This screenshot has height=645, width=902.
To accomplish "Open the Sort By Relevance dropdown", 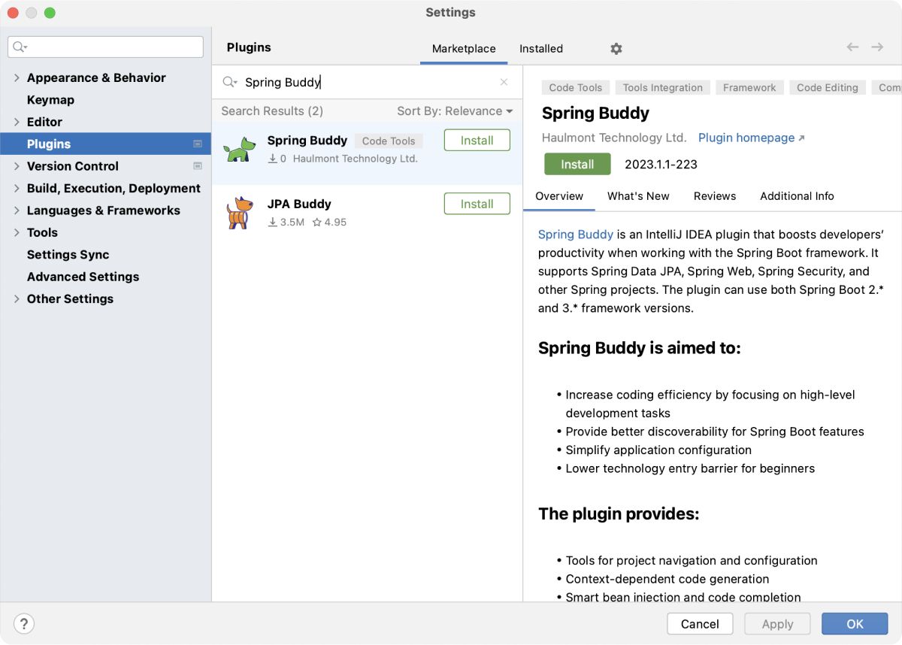I will (455, 111).
